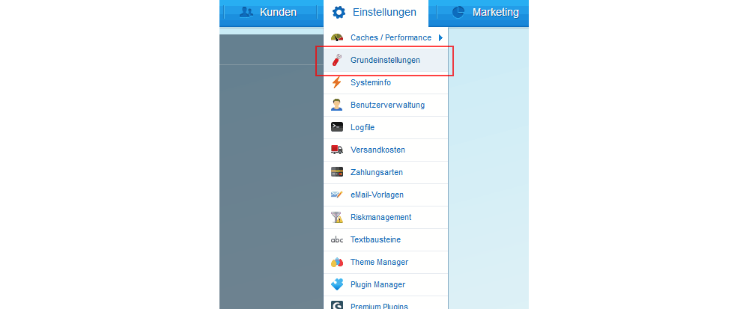The width and height of the screenshot is (749, 309).
Task: Select Grundeinstellungen menu entry
Action: (386, 60)
